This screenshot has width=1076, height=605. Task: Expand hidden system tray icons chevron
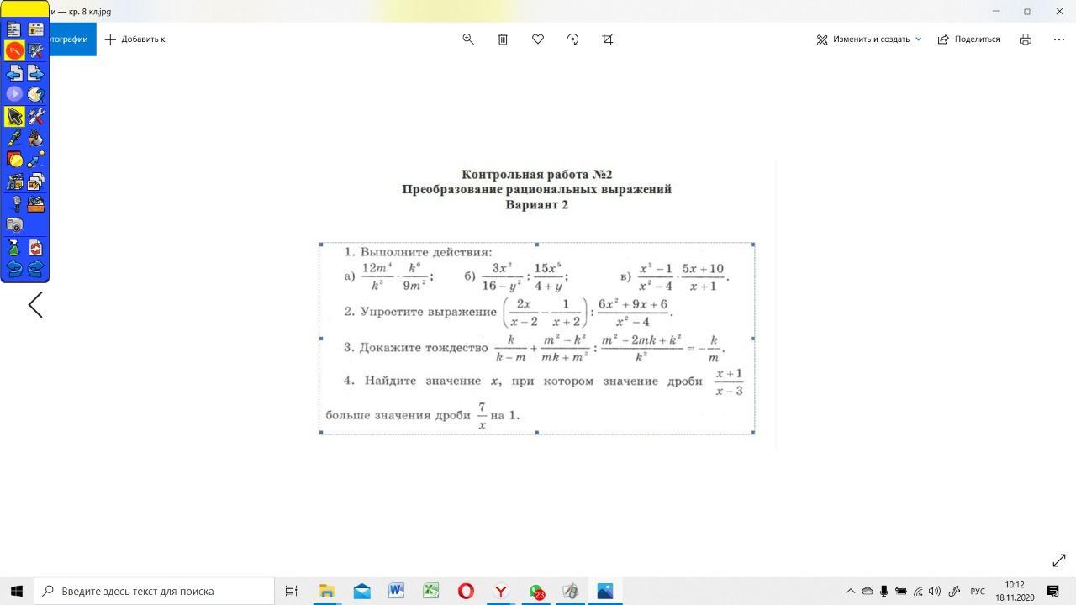850,591
